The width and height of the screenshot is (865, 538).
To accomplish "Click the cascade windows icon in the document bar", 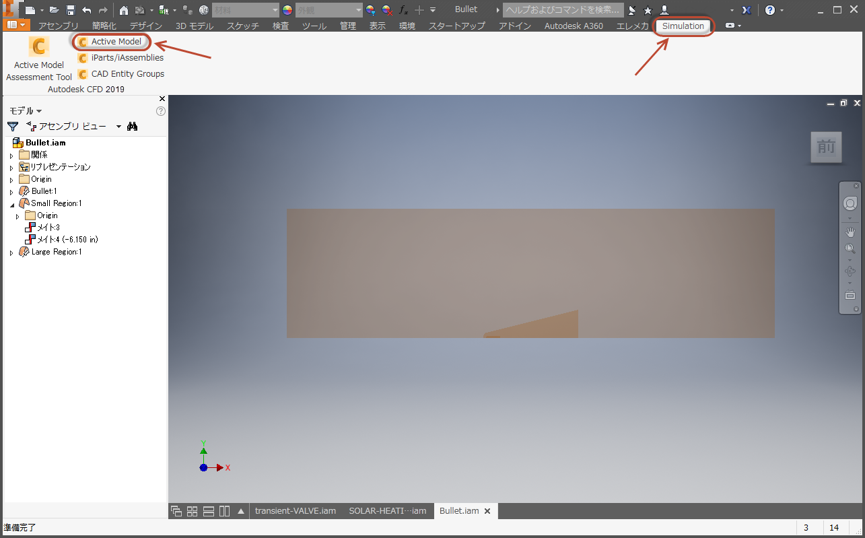I will pyautogui.click(x=176, y=511).
